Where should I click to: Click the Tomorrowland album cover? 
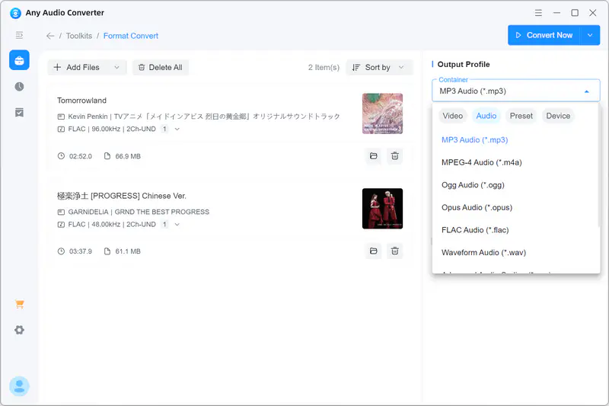tap(383, 113)
